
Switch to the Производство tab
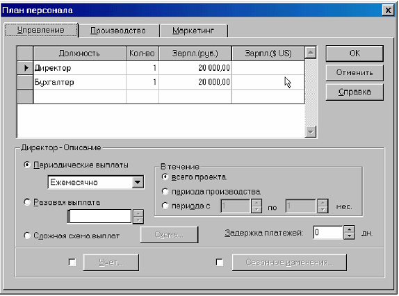(118, 31)
